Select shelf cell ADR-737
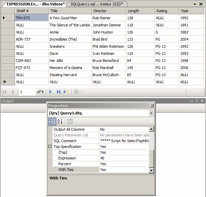 point(32,39)
